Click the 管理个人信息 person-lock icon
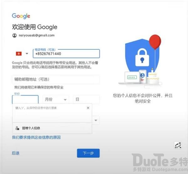 pyautogui.click(x=17, y=128)
